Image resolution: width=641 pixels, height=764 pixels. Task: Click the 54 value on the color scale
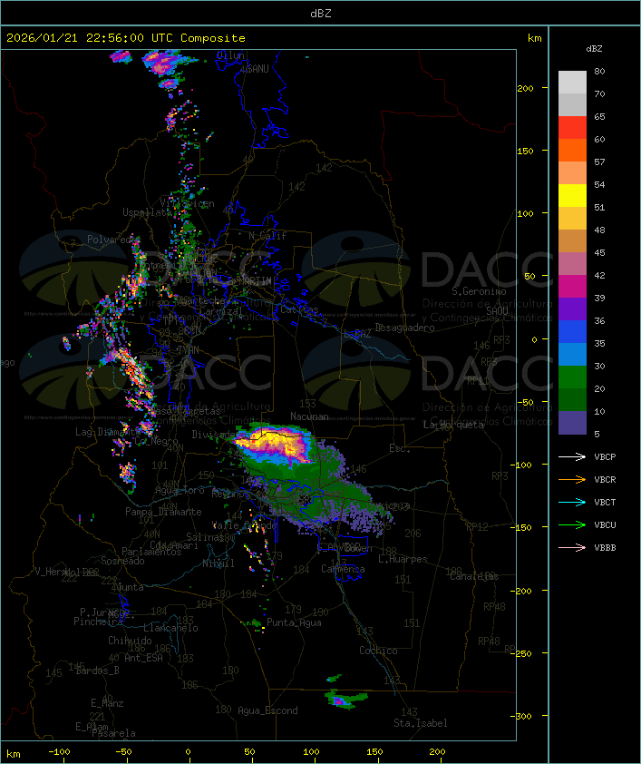[x=599, y=185]
